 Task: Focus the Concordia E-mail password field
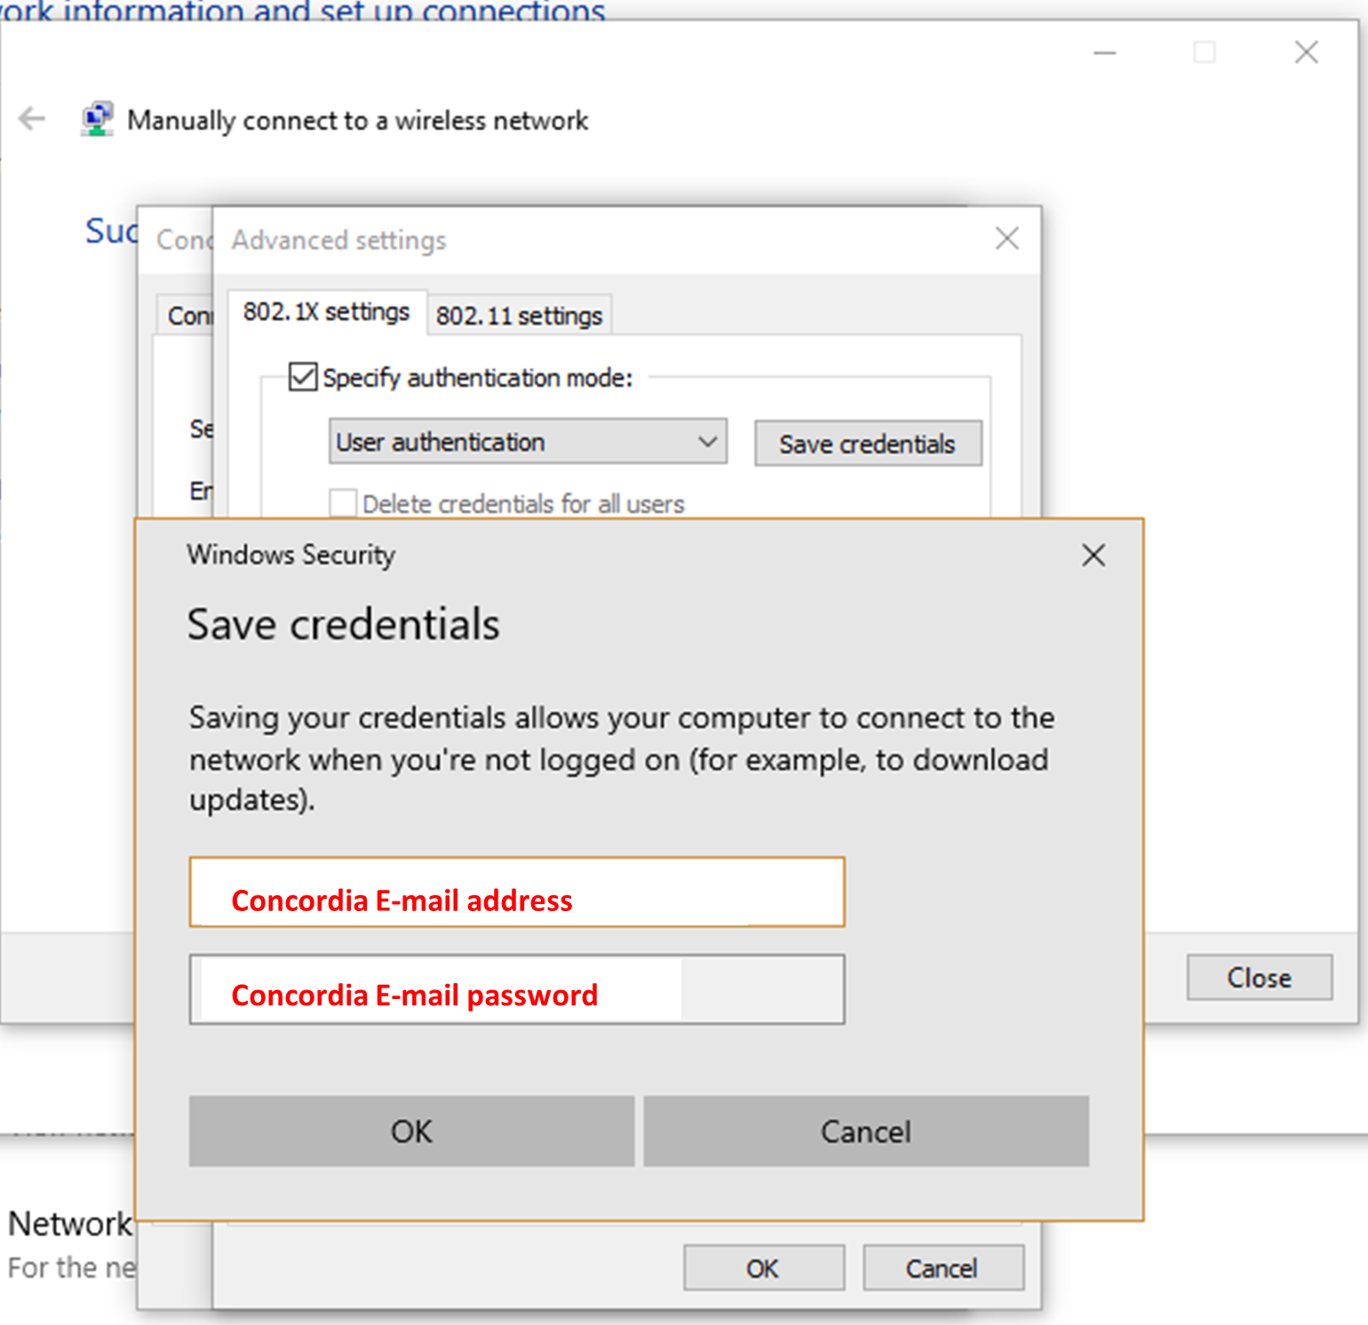point(517,989)
